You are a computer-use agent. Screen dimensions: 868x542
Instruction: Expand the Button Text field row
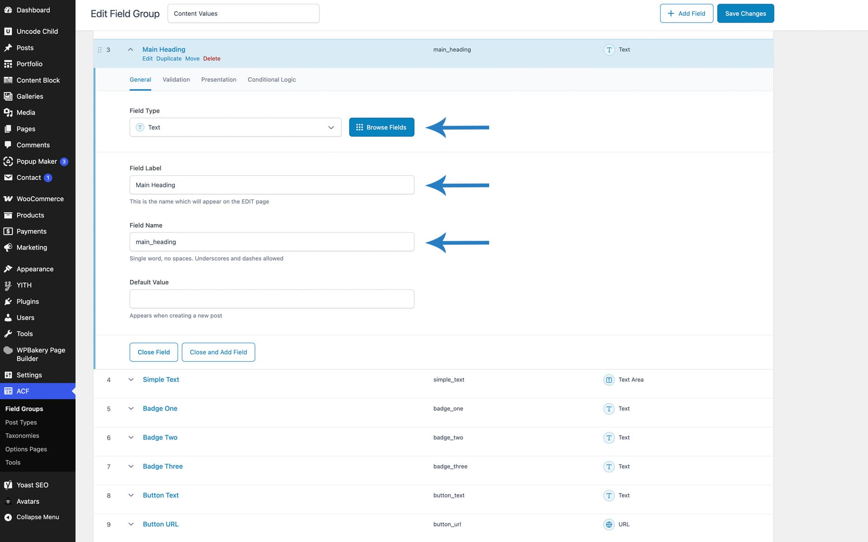click(x=131, y=495)
